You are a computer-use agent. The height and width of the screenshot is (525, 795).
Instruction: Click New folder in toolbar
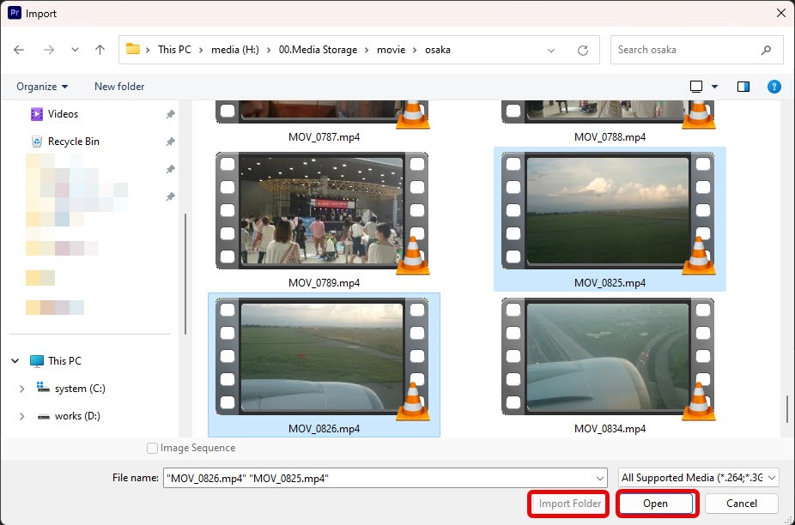click(x=119, y=87)
